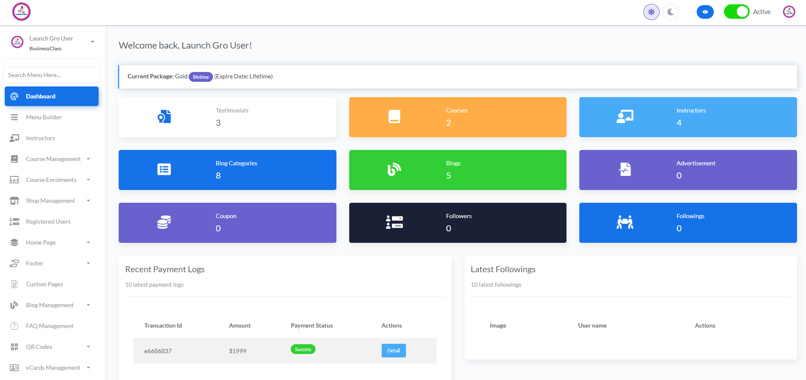Click the Blog Management blog icon
Screen dimensions: 806x380
(x=15, y=305)
